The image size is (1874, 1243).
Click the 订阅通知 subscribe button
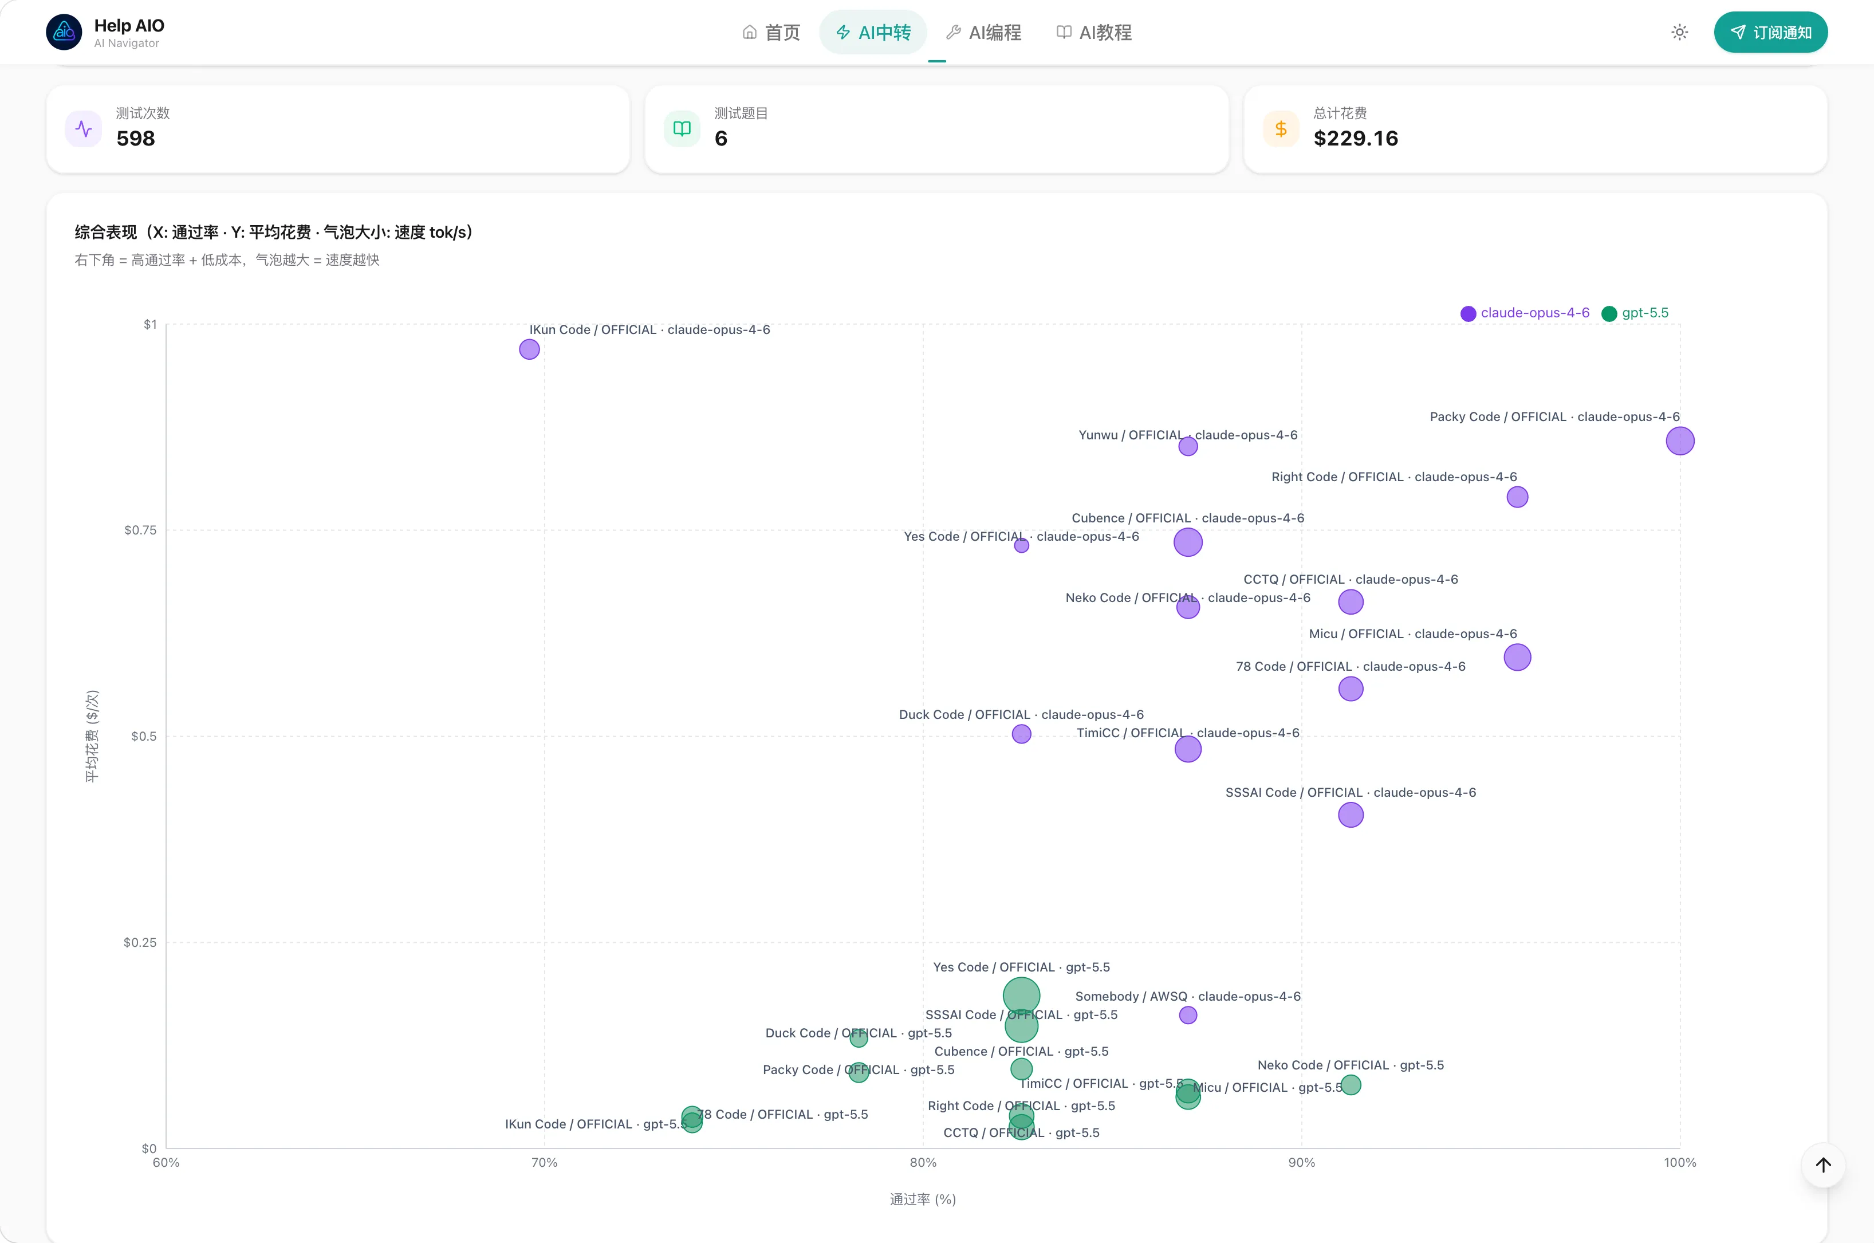click(x=1770, y=33)
